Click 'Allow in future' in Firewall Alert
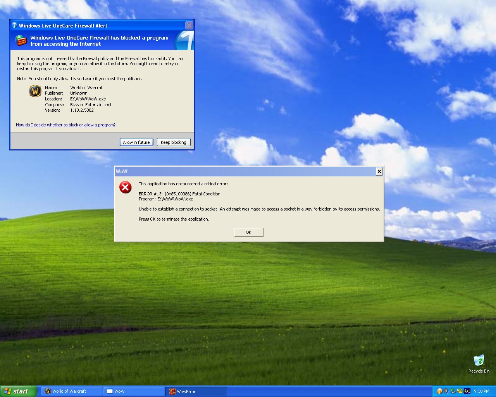 pos(136,142)
